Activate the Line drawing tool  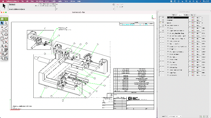pyautogui.click(x=6, y=27)
